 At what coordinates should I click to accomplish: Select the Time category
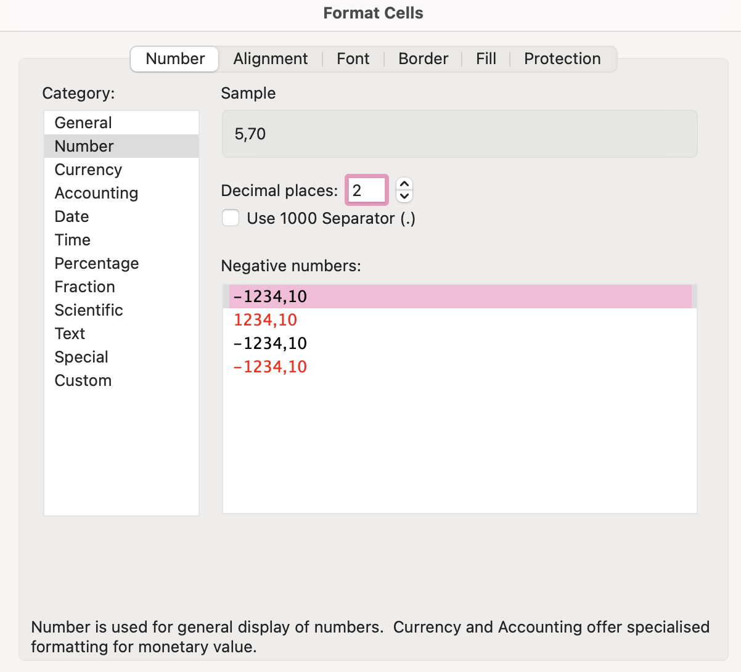[121, 240]
